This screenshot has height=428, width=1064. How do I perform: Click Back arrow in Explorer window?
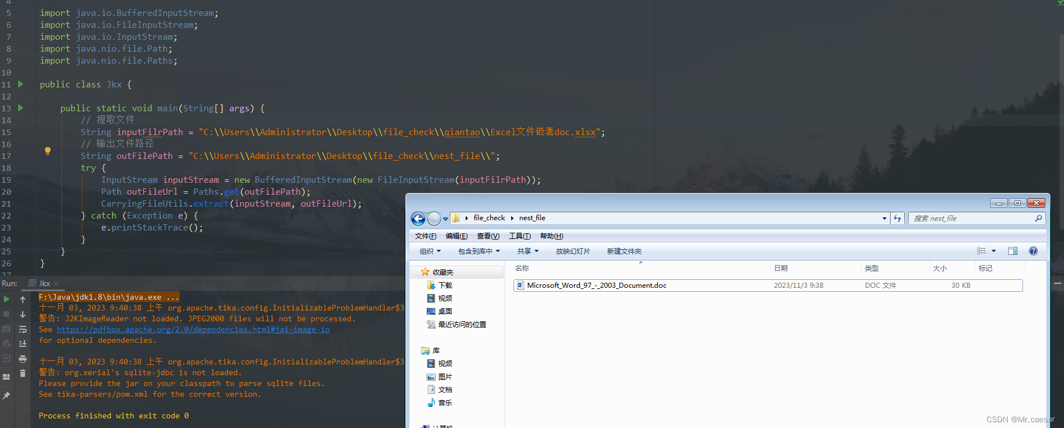(x=418, y=218)
